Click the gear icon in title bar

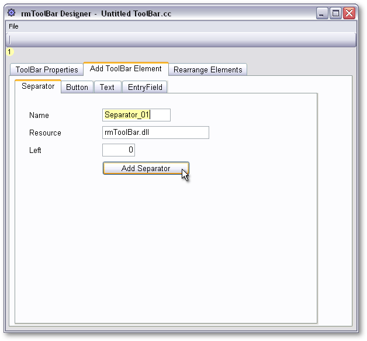(11, 13)
